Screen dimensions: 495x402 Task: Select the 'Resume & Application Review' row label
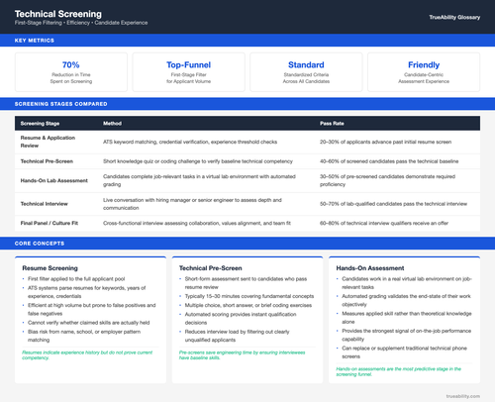coord(48,142)
